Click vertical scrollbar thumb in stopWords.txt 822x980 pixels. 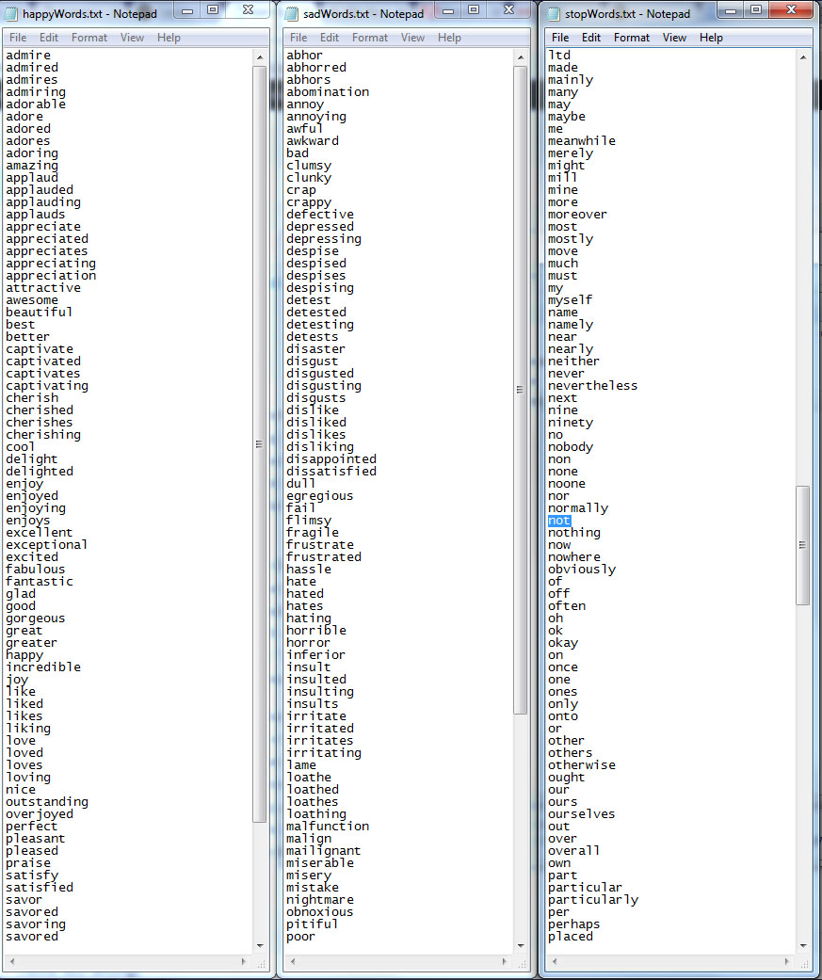[803, 545]
